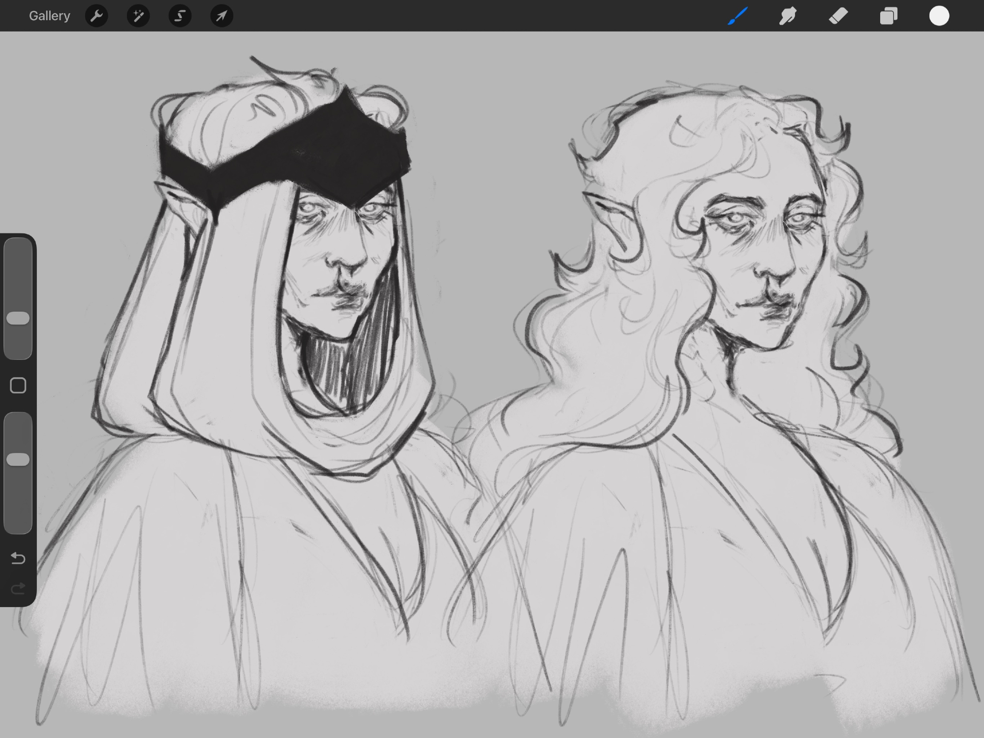Undo the last stroke
This screenshot has width=984, height=738.
18,558
